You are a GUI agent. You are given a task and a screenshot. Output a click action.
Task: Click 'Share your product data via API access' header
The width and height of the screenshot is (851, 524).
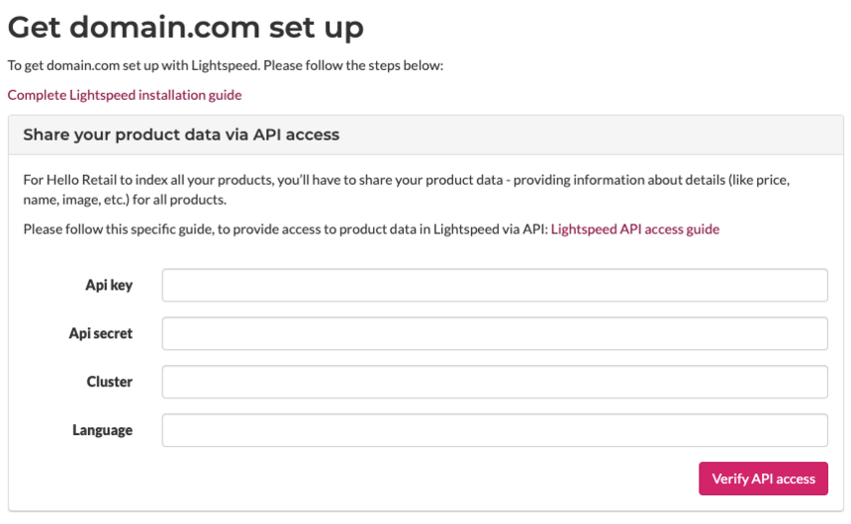(x=181, y=134)
